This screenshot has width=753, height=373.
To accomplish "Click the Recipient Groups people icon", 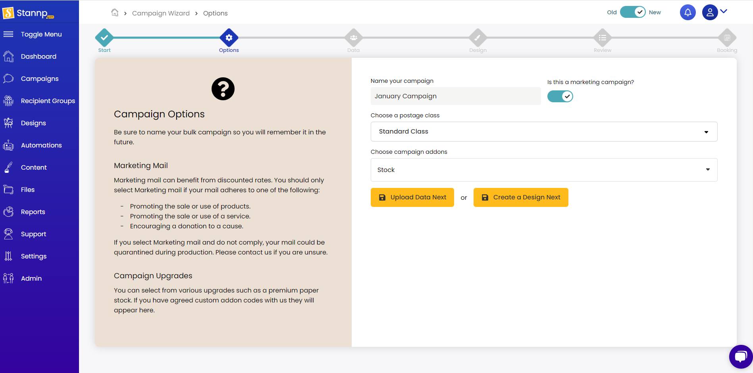I will point(8,101).
